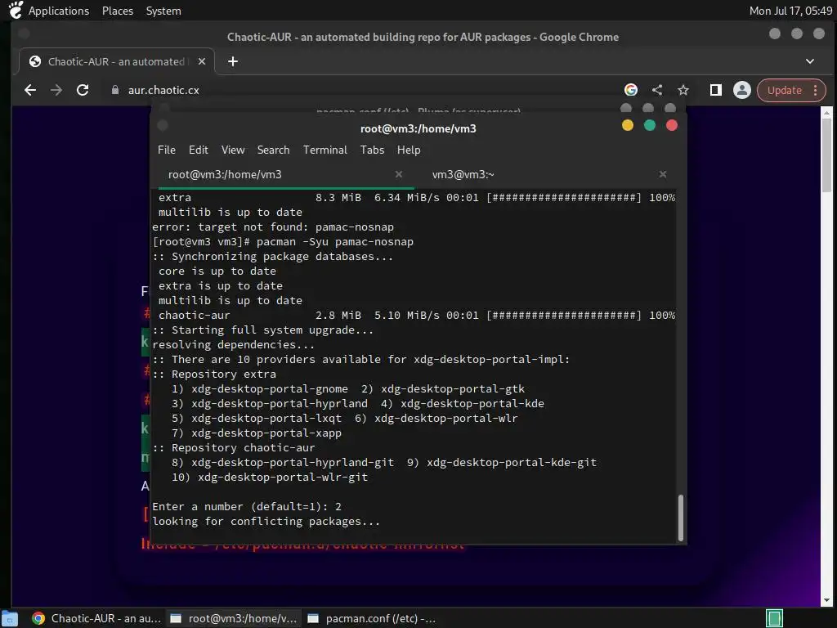The width and height of the screenshot is (837, 628).
Task: Click 'Repository chaotic-aur' line
Action: (233, 448)
